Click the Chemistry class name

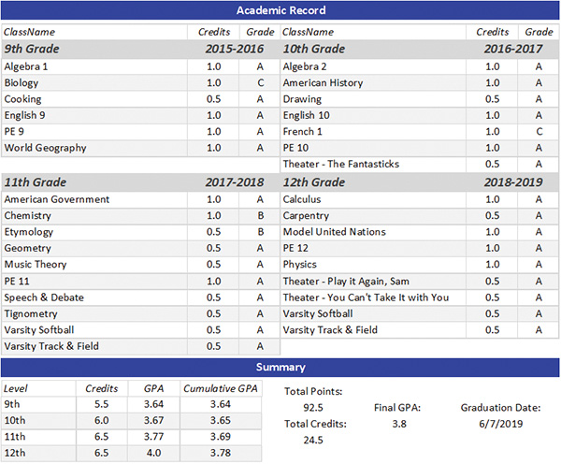pos(27,215)
